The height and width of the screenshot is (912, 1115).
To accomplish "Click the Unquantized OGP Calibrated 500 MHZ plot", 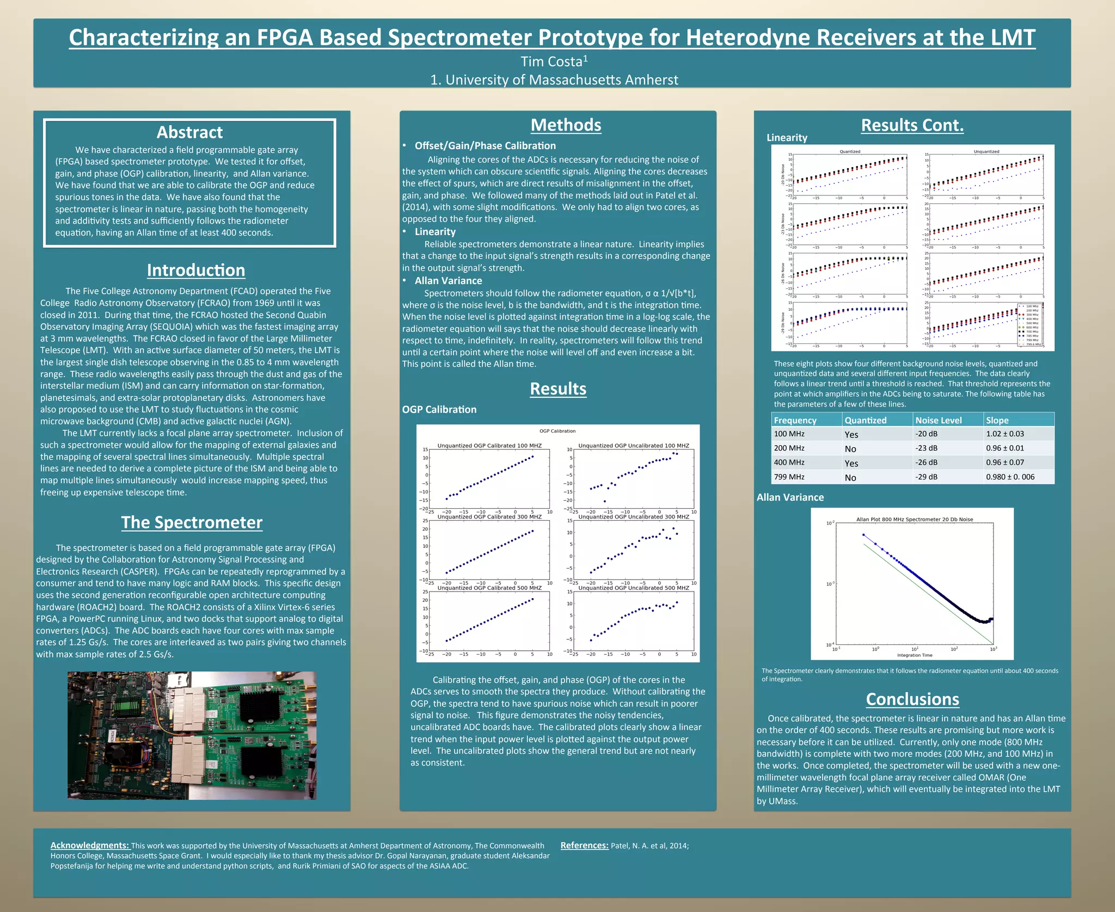I will tap(489, 621).
